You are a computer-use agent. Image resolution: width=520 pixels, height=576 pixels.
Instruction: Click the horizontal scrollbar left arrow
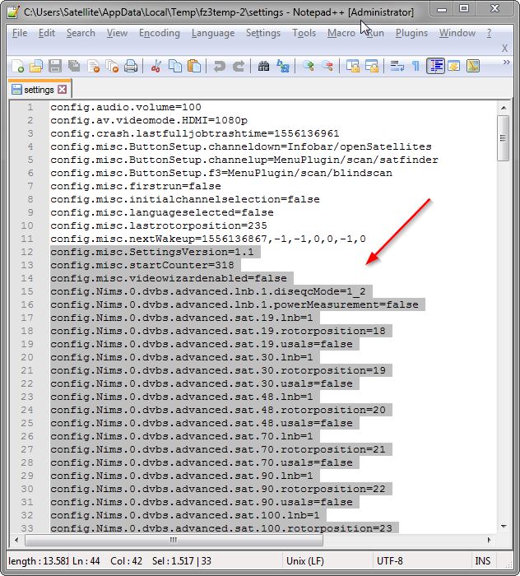point(16,540)
